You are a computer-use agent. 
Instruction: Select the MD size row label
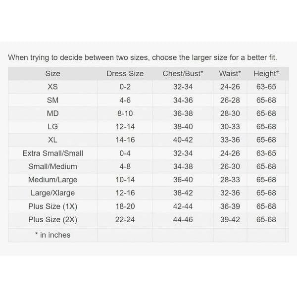pyautogui.click(x=52, y=113)
